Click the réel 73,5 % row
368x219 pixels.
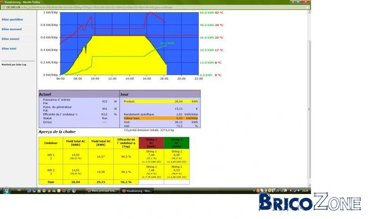[161, 126]
